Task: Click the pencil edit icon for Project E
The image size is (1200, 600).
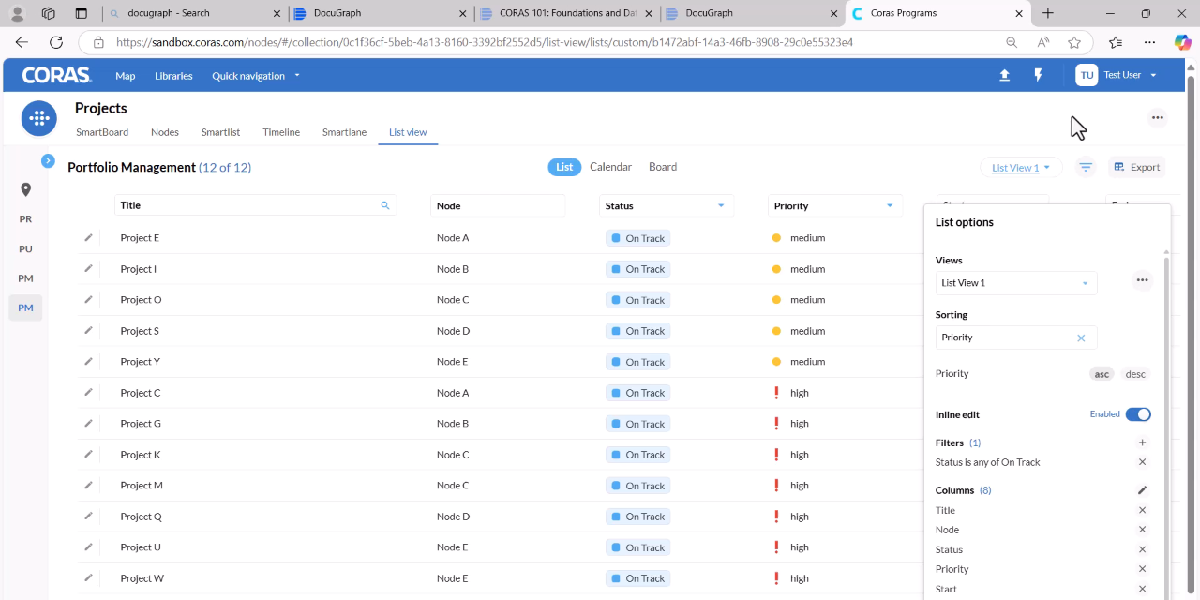Action: tap(88, 237)
